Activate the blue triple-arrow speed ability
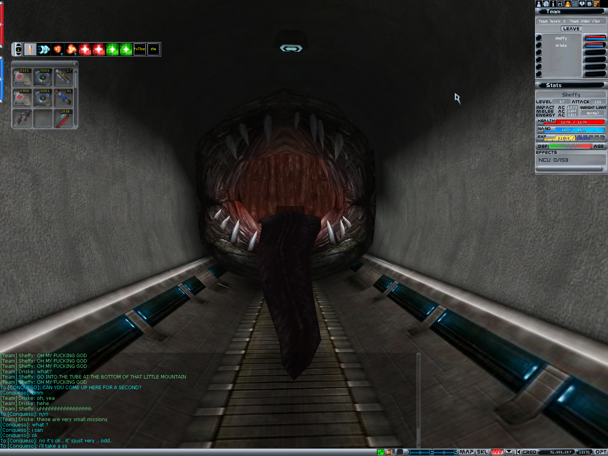Image resolution: width=608 pixels, height=456 pixels. (x=44, y=49)
